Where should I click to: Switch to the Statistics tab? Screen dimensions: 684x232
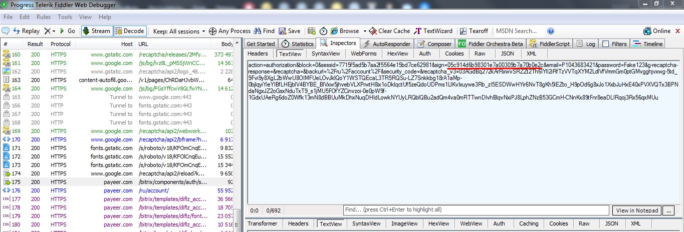click(297, 44)
